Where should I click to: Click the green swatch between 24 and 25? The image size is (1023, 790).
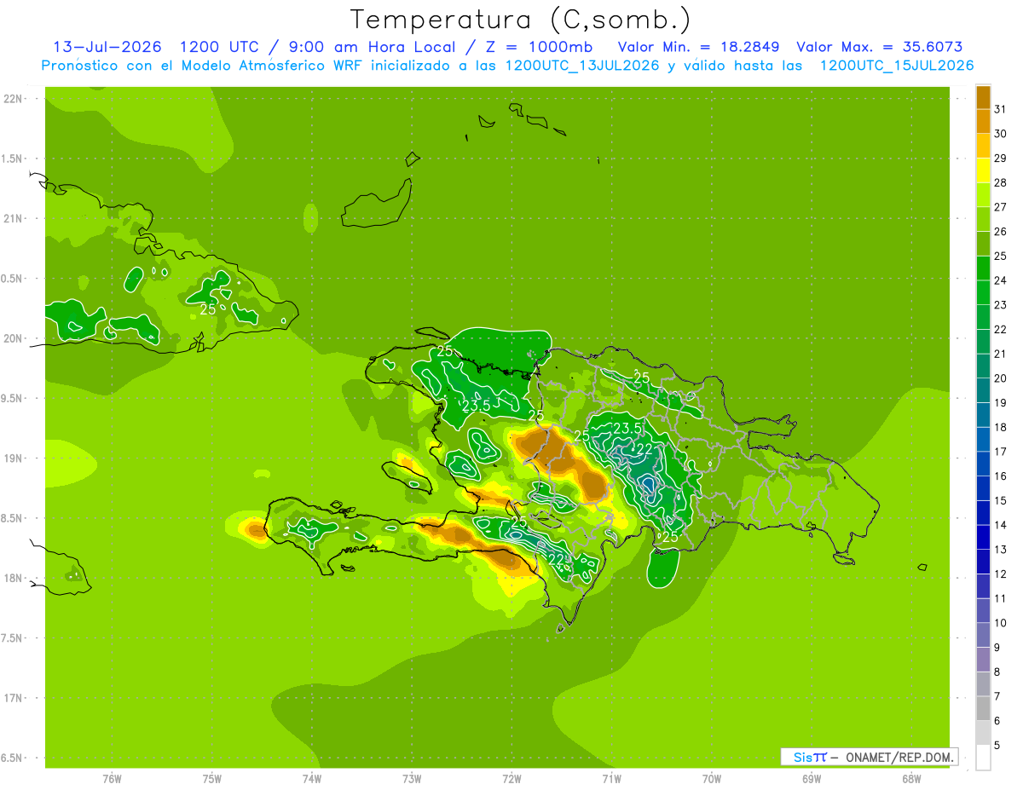(983, 268)
